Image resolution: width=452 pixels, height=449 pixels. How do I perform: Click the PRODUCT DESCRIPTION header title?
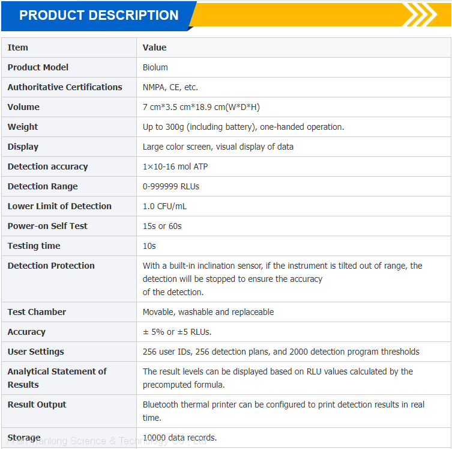tap(99, 16)
